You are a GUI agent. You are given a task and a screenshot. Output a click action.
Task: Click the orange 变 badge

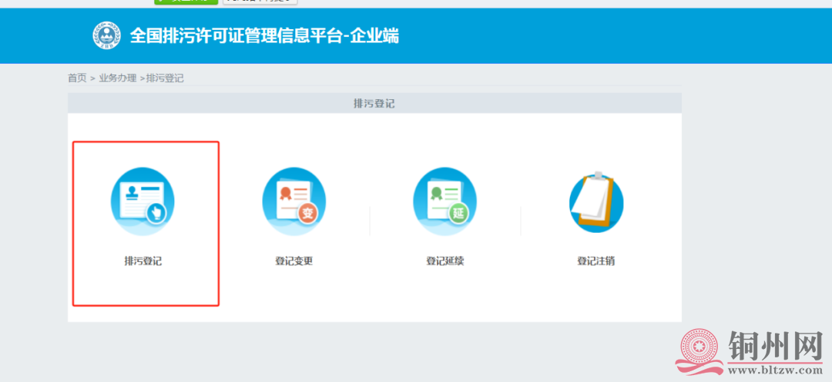[308, 214]
